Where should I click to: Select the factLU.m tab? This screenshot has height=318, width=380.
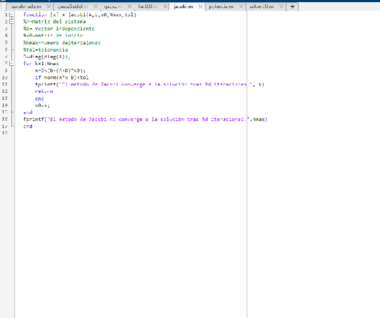[x=147, y=7]
